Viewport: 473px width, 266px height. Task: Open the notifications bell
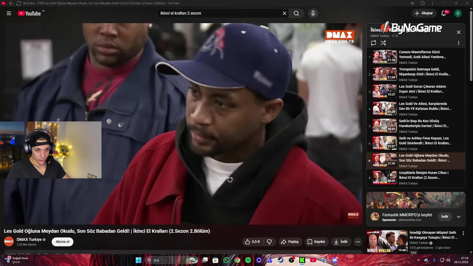click(444, 13)
